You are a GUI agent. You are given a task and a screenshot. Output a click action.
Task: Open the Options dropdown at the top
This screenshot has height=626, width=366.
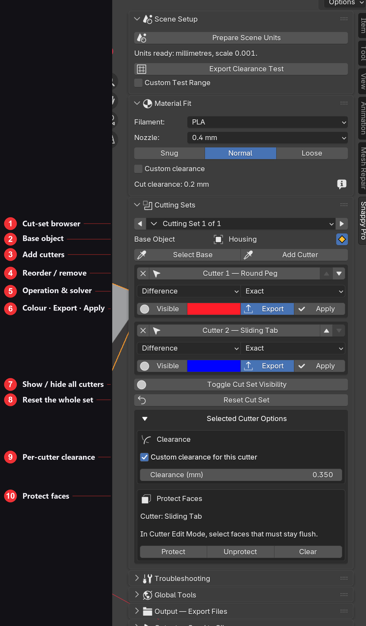click(x=345, y=3)
